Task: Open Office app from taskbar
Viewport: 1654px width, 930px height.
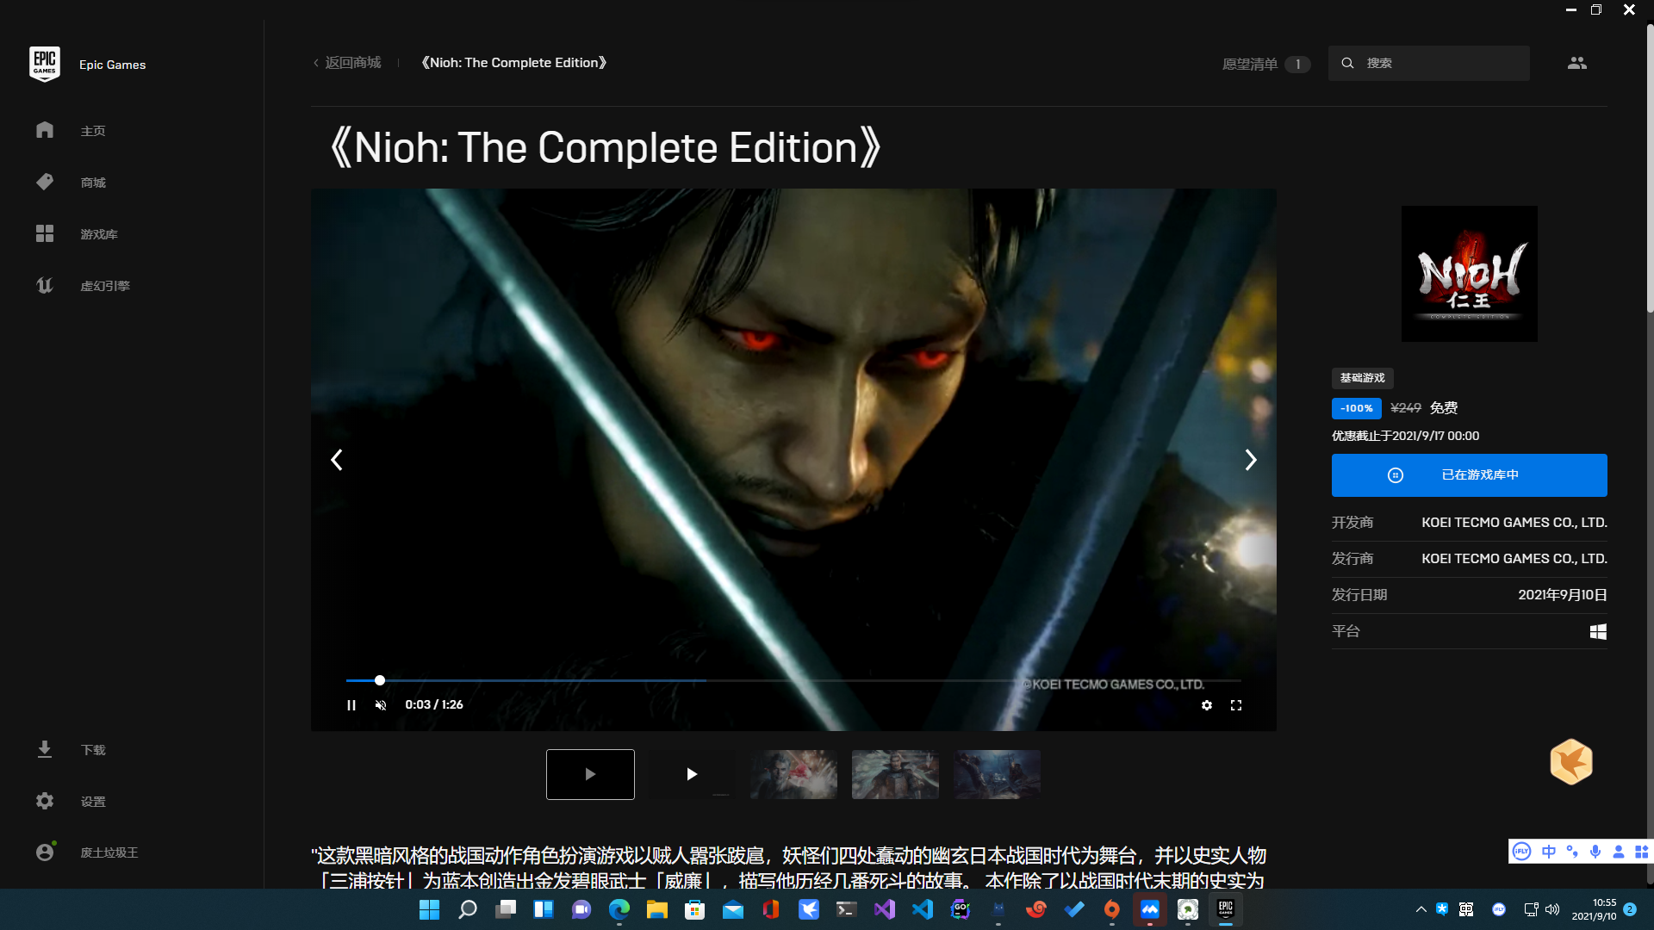Action: 770,909
